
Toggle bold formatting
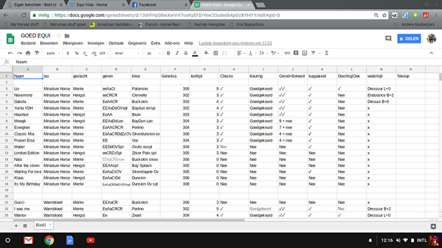click(169, 53)
